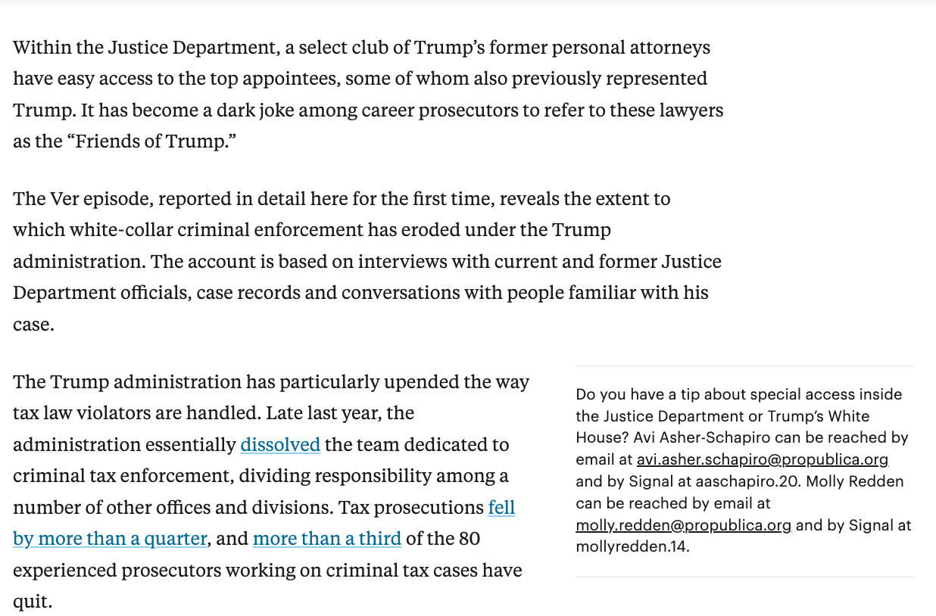Select the Signal handle mollyredden.14
Viewport: 936px width, 616px height.
pyautogui.click(x=632, y=546)
